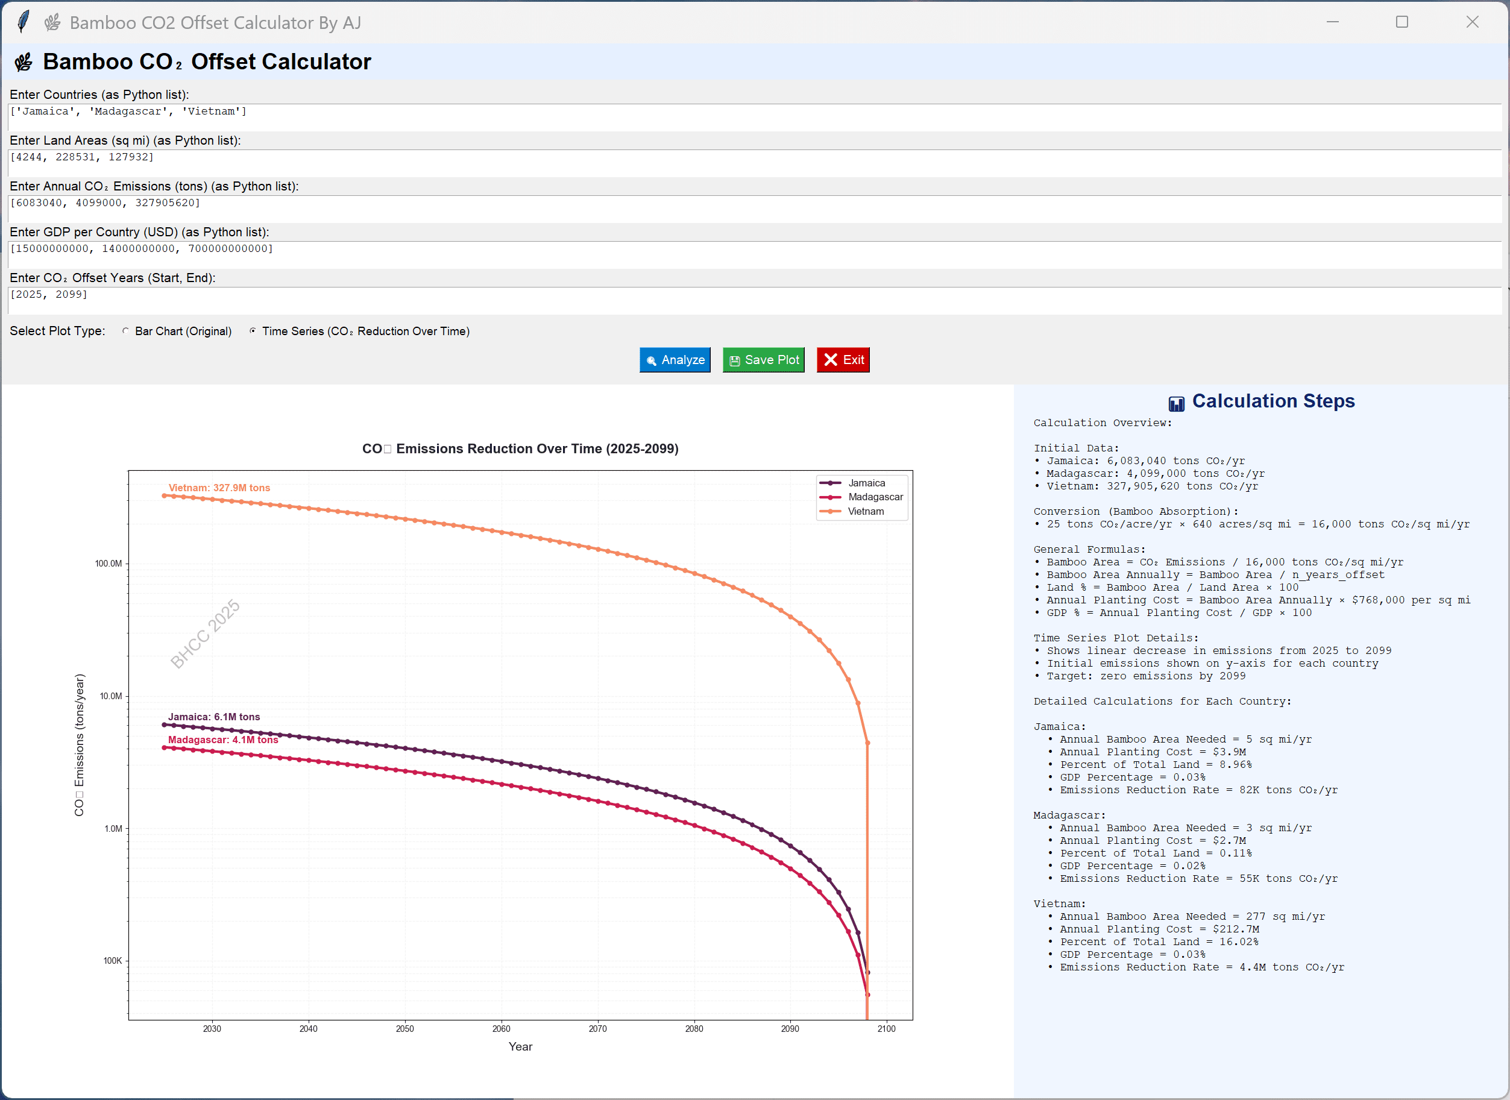Image resolution: width=1510 pixels, height=1100 pixels.
Task: Minimize the calculator window
Action: coord(1332,22)
